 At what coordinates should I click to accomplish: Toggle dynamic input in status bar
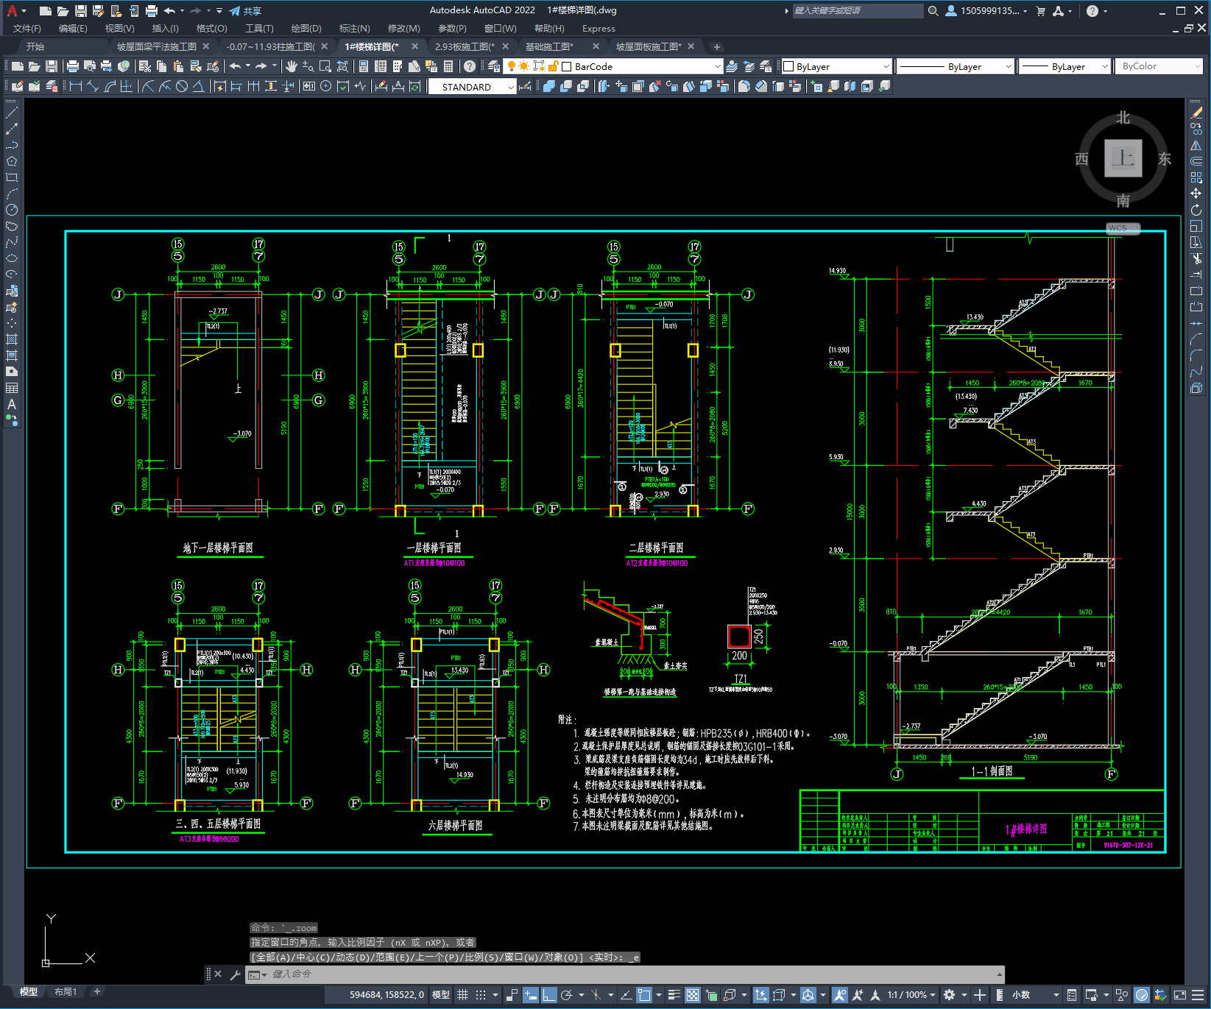(531, 995)
